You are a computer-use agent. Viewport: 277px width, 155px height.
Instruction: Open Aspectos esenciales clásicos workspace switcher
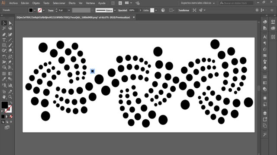tap(198, 3)
